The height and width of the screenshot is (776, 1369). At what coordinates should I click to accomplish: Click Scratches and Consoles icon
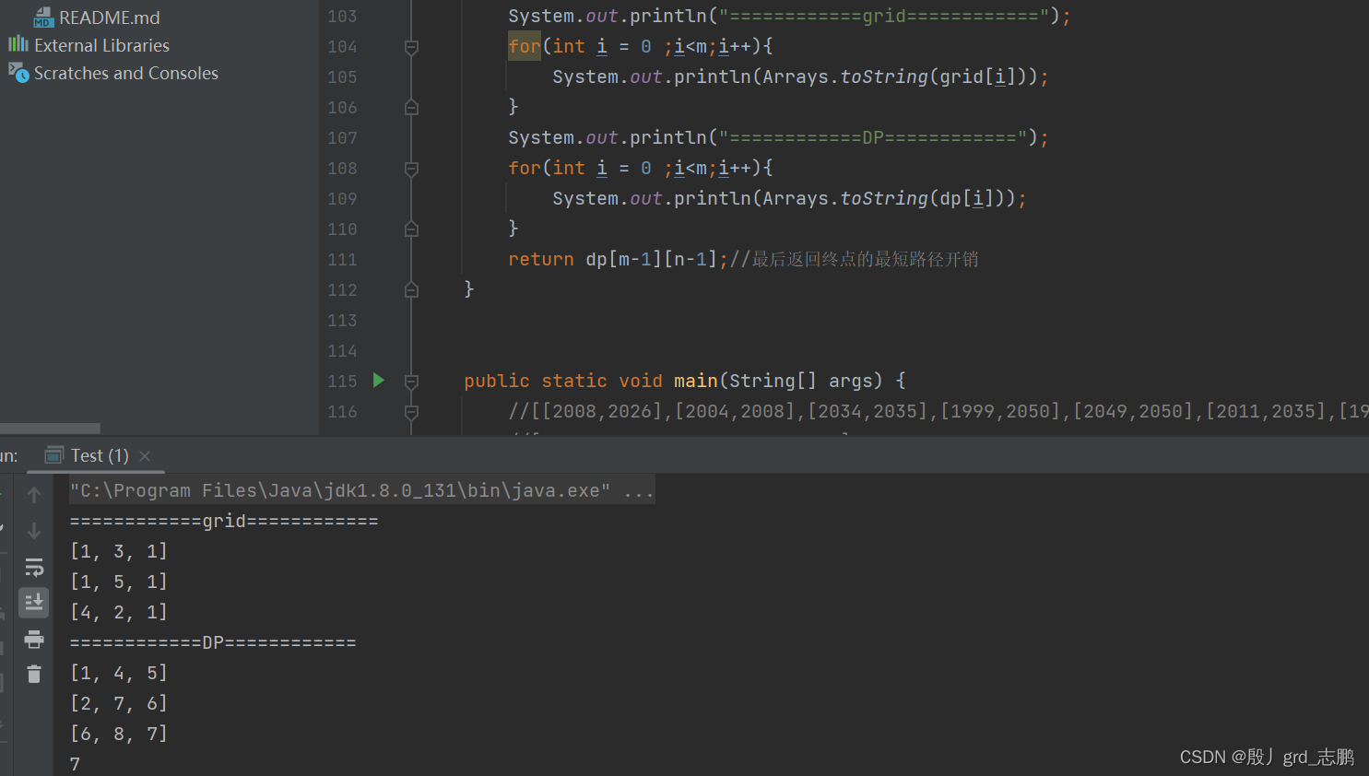[x=18, y=72]
